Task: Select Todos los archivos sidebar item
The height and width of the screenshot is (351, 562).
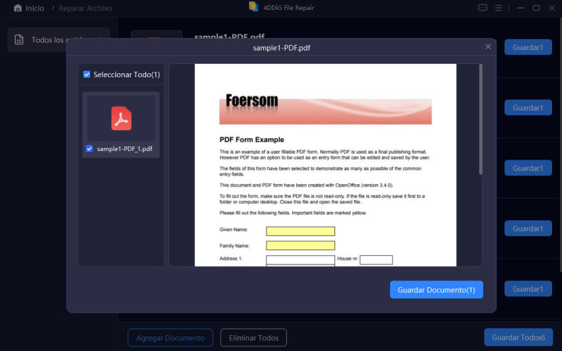Action: pos(58,40)
